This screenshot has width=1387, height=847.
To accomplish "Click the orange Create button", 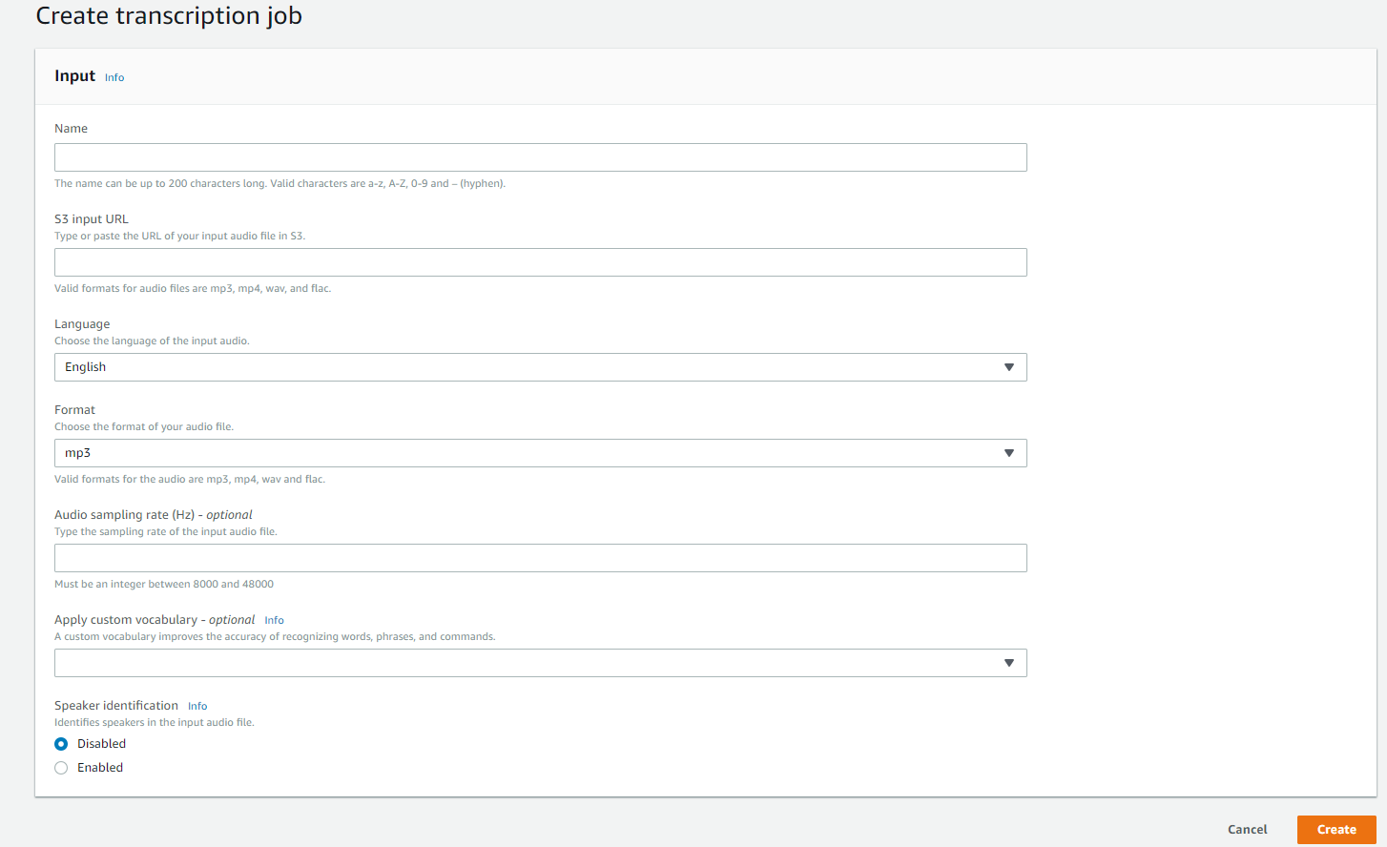I will (1336, 830).
